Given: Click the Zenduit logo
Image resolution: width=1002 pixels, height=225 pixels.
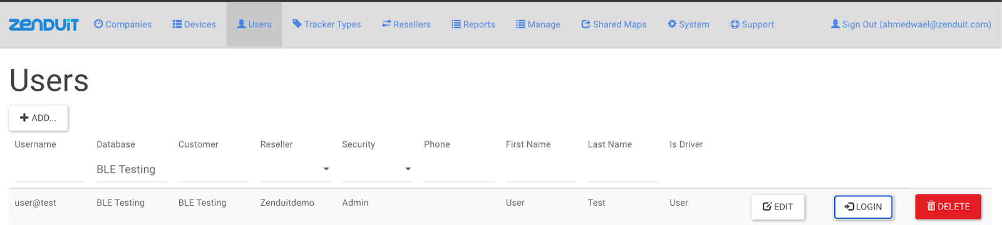Looking at the screenshot, I should tap(44, 24).
